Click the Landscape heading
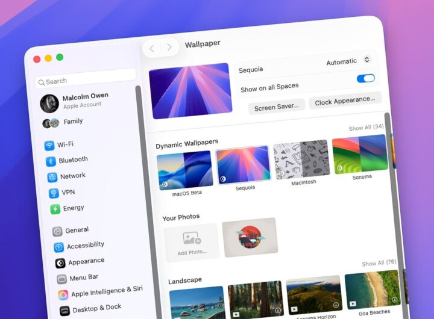The height and width of the screenshot is (319, 434). (185, 280)
